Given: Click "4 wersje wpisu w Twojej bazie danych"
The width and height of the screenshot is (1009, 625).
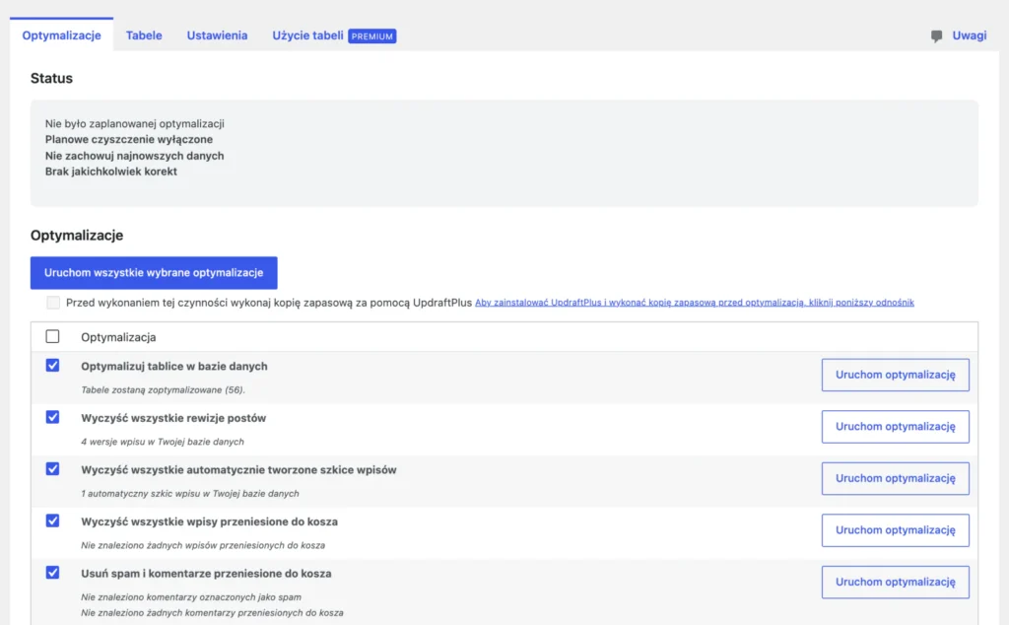Looking at the screenshot, I should [x=163, y=442].
